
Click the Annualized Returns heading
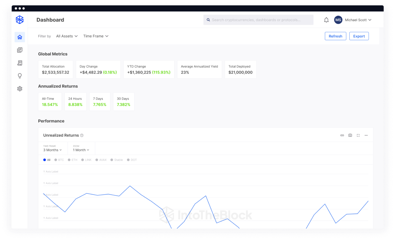click(58, 86)
